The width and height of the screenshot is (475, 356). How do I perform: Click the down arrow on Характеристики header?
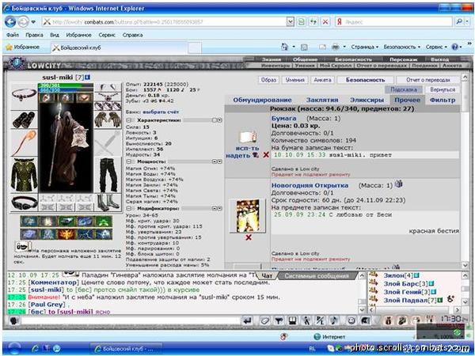click(219, 120)
